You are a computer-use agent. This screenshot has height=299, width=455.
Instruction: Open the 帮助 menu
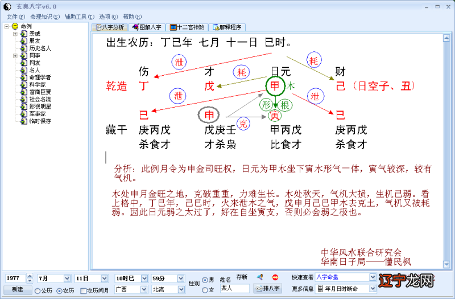pos(132,17)
